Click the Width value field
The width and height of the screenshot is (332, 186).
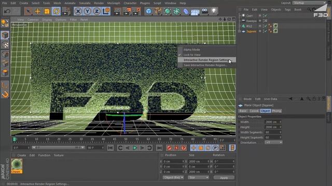(273, 122)
